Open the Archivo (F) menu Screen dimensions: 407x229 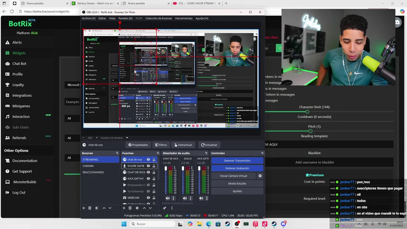89,18
